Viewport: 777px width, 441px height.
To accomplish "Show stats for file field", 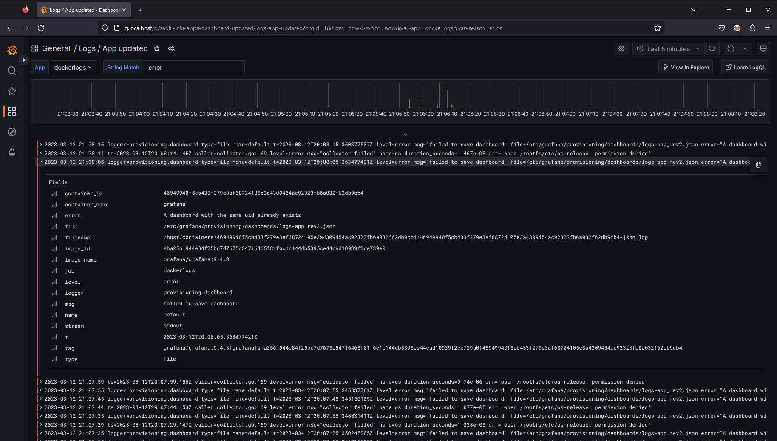I will pos(54,227).
